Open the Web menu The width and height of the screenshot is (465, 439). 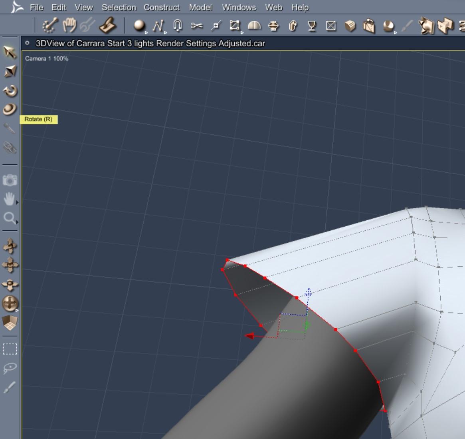coord(273,8)
